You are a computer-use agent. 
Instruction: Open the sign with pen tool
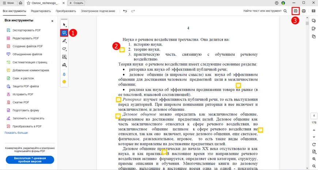point(64,65)
